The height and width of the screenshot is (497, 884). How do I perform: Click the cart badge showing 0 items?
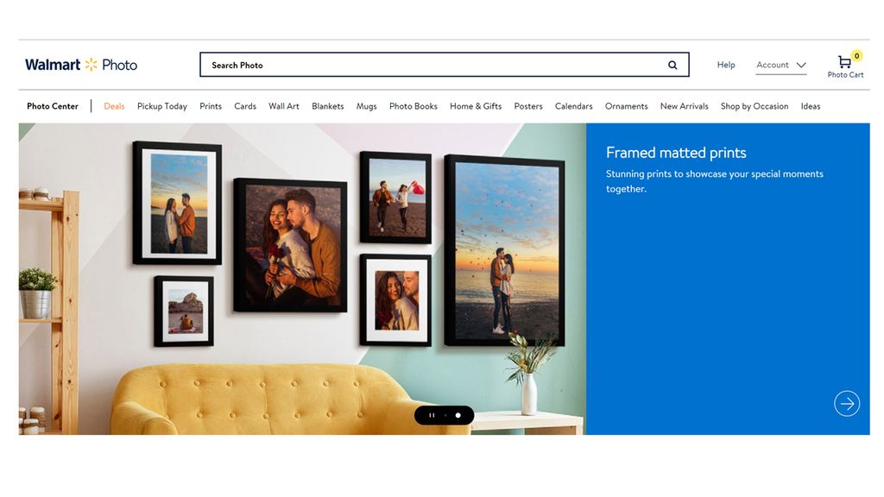coord(856,53)
